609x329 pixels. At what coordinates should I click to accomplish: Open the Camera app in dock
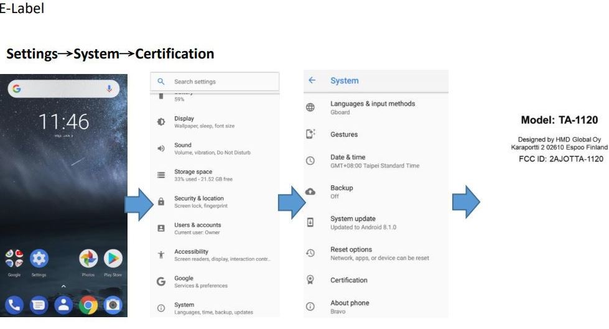(x=113, y=305)
